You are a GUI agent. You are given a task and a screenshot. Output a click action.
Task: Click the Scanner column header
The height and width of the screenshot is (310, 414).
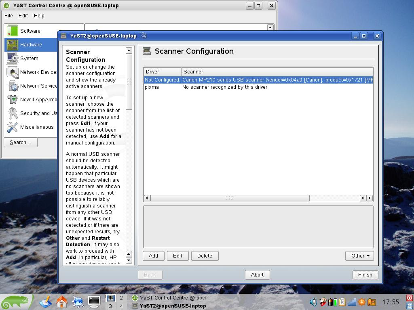pos(277,72)
